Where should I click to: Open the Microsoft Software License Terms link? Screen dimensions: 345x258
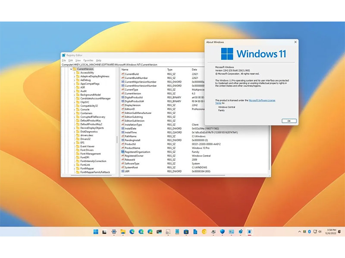click(x=262, y=100)
